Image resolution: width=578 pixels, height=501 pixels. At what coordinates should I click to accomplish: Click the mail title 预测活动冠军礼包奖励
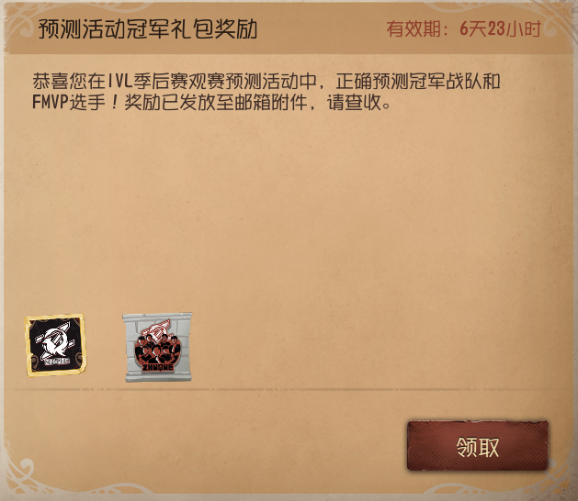[147, 28]
